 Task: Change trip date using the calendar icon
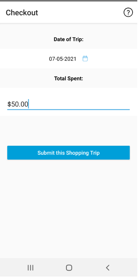[x=85, y=59]
